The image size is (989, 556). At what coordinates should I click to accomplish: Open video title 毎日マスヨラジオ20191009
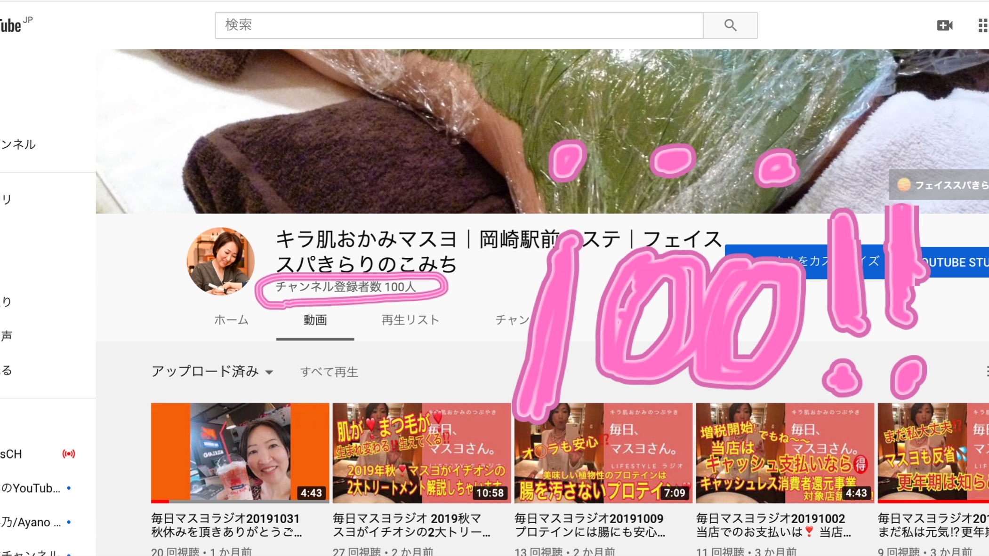click(x=589, y=525)
